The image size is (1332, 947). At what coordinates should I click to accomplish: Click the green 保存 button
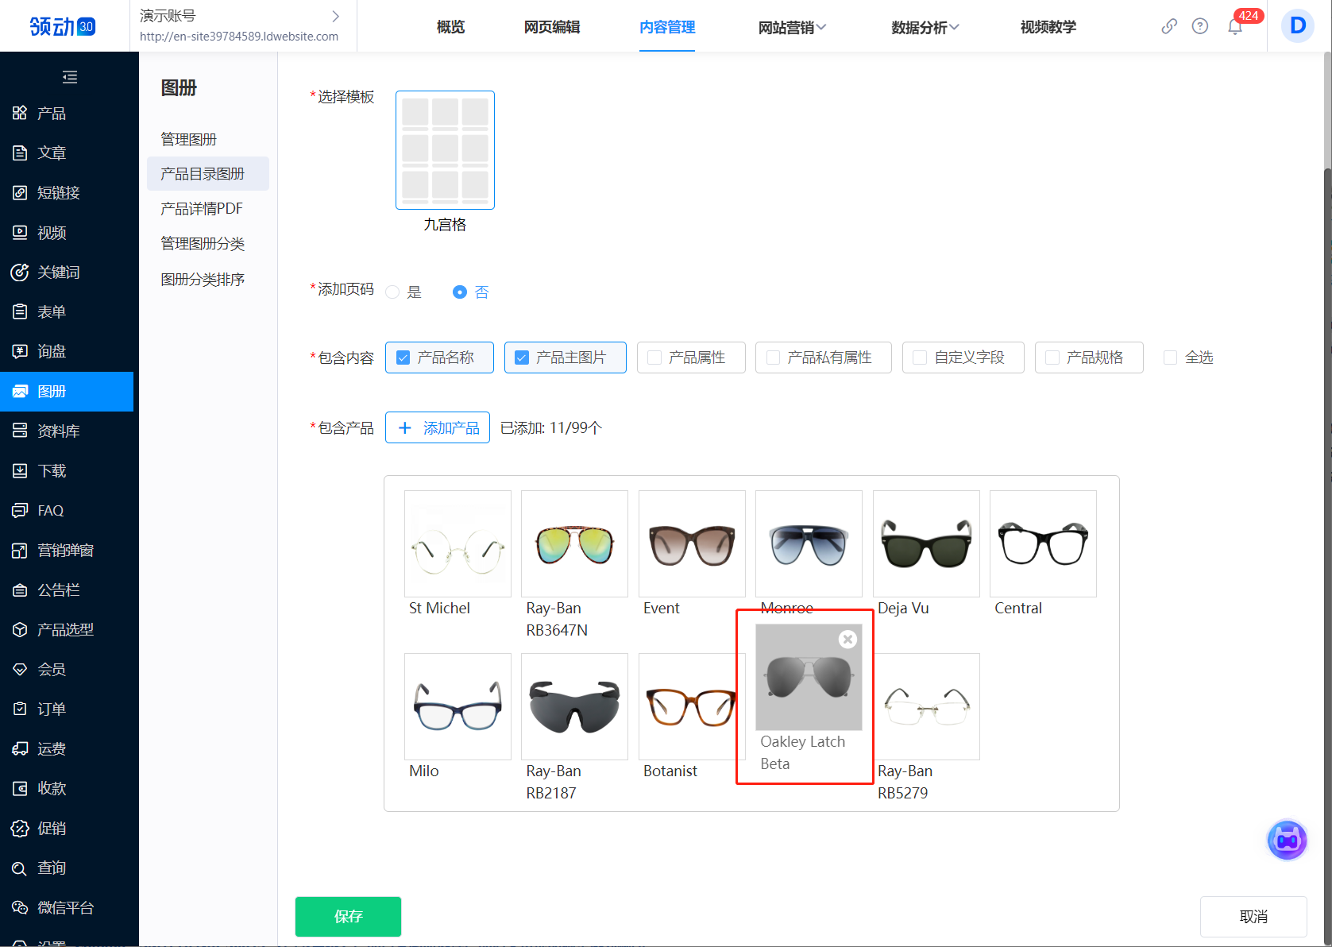coord(348,917)
